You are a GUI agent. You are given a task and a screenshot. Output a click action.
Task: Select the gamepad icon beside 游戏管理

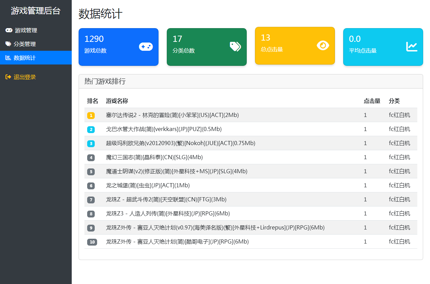(9, 30)
